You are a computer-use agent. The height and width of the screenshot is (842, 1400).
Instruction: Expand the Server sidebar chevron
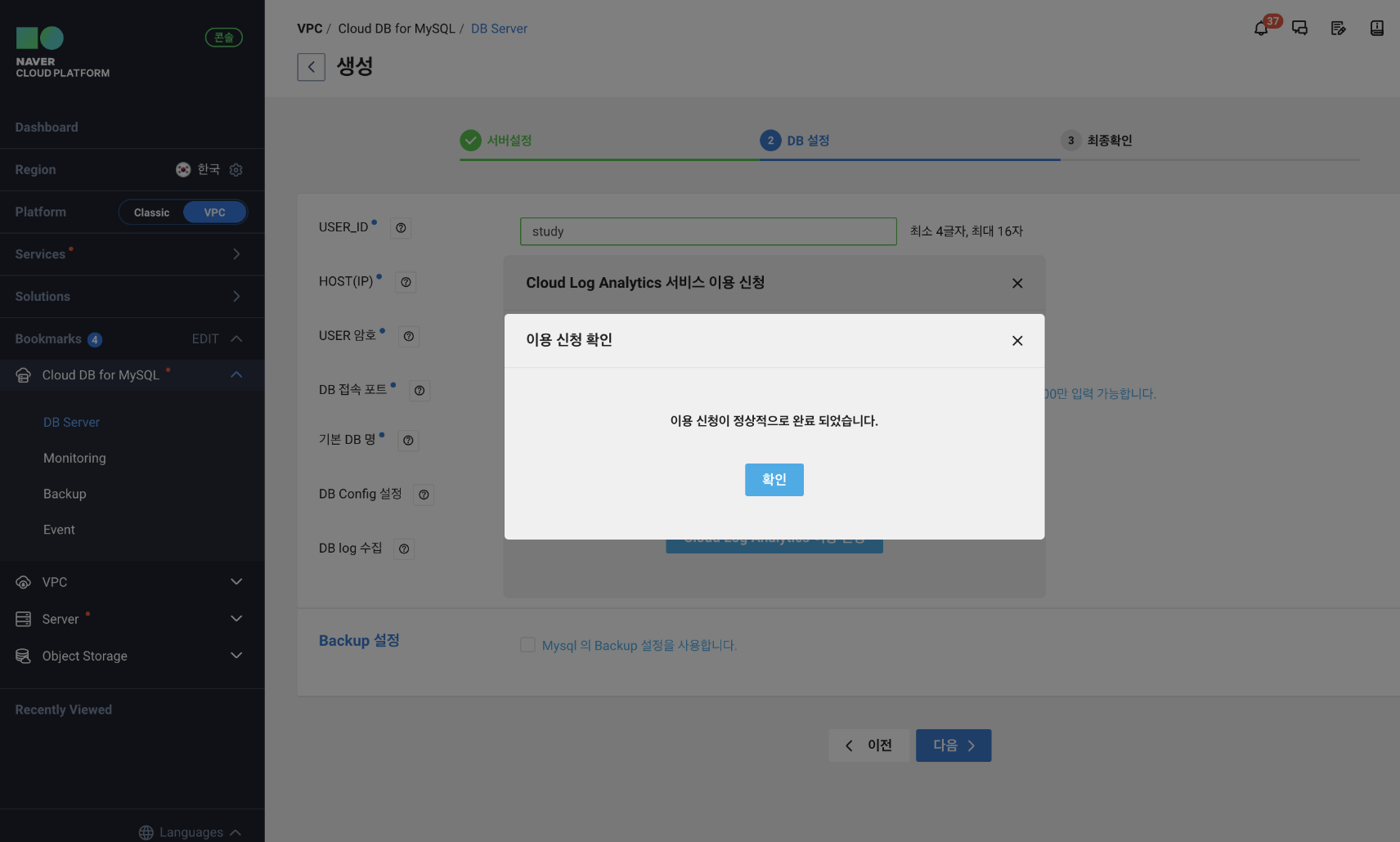coord(236,619)
